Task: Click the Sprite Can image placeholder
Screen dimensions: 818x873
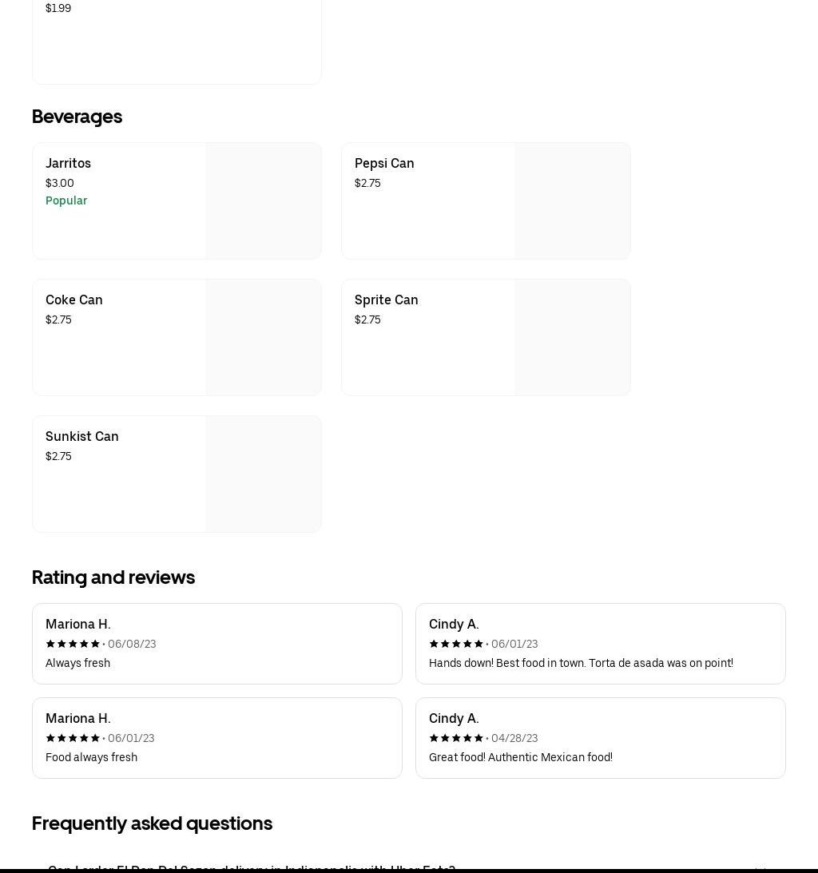Action: point(572,337)
